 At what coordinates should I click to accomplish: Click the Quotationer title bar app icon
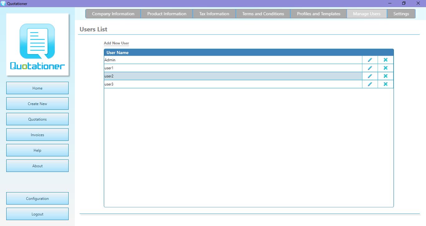pos(3,3)
